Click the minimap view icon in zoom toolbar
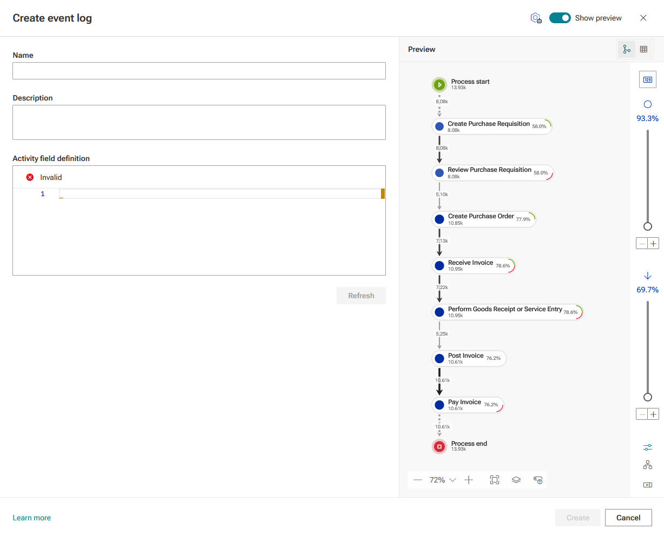 pyautogui.click(x=538, y=480)
